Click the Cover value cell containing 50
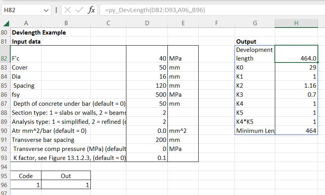The width and height of the screenshot is (325, 195). (147, 68)
